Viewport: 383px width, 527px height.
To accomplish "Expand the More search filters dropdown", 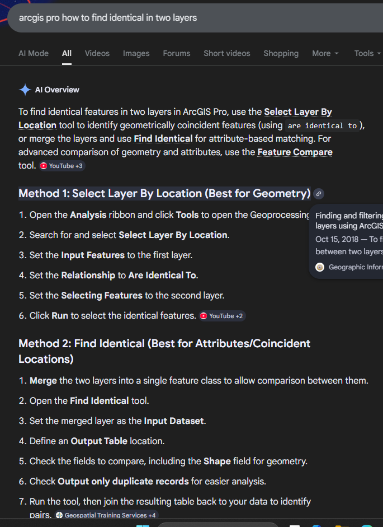I will [325, 53].
